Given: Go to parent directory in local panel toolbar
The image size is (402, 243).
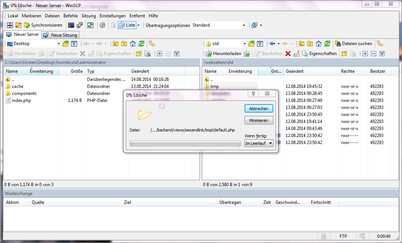Looking at the screenshot, I should (115, 44).
